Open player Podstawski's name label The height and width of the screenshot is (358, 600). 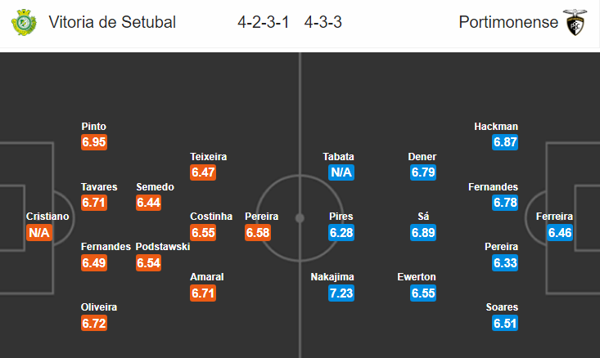coord(163,247)
